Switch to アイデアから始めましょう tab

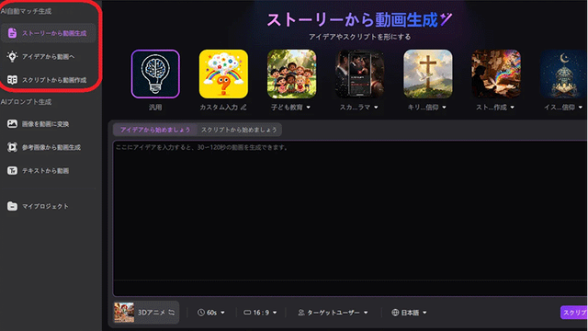[155, 130]
